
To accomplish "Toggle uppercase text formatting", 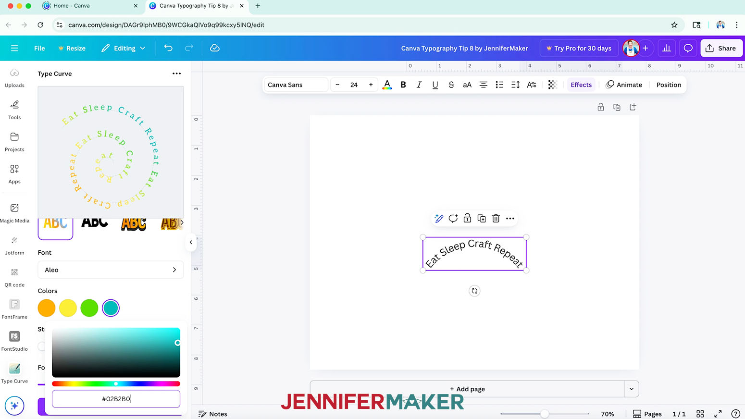I will tap(467, 85).
